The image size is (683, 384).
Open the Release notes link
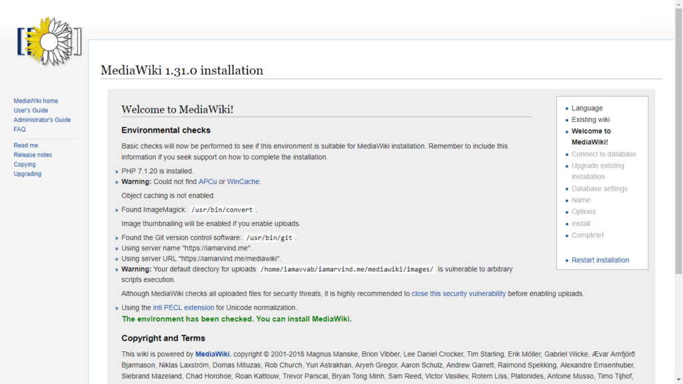[33, 155]
